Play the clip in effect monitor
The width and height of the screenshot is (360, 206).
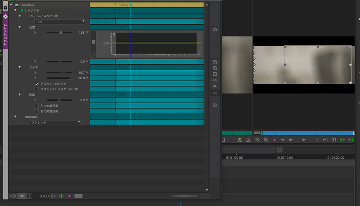[304, 140]
